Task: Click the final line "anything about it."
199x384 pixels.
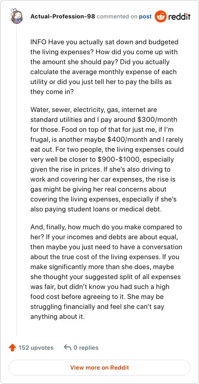Action: coord(58,317)
